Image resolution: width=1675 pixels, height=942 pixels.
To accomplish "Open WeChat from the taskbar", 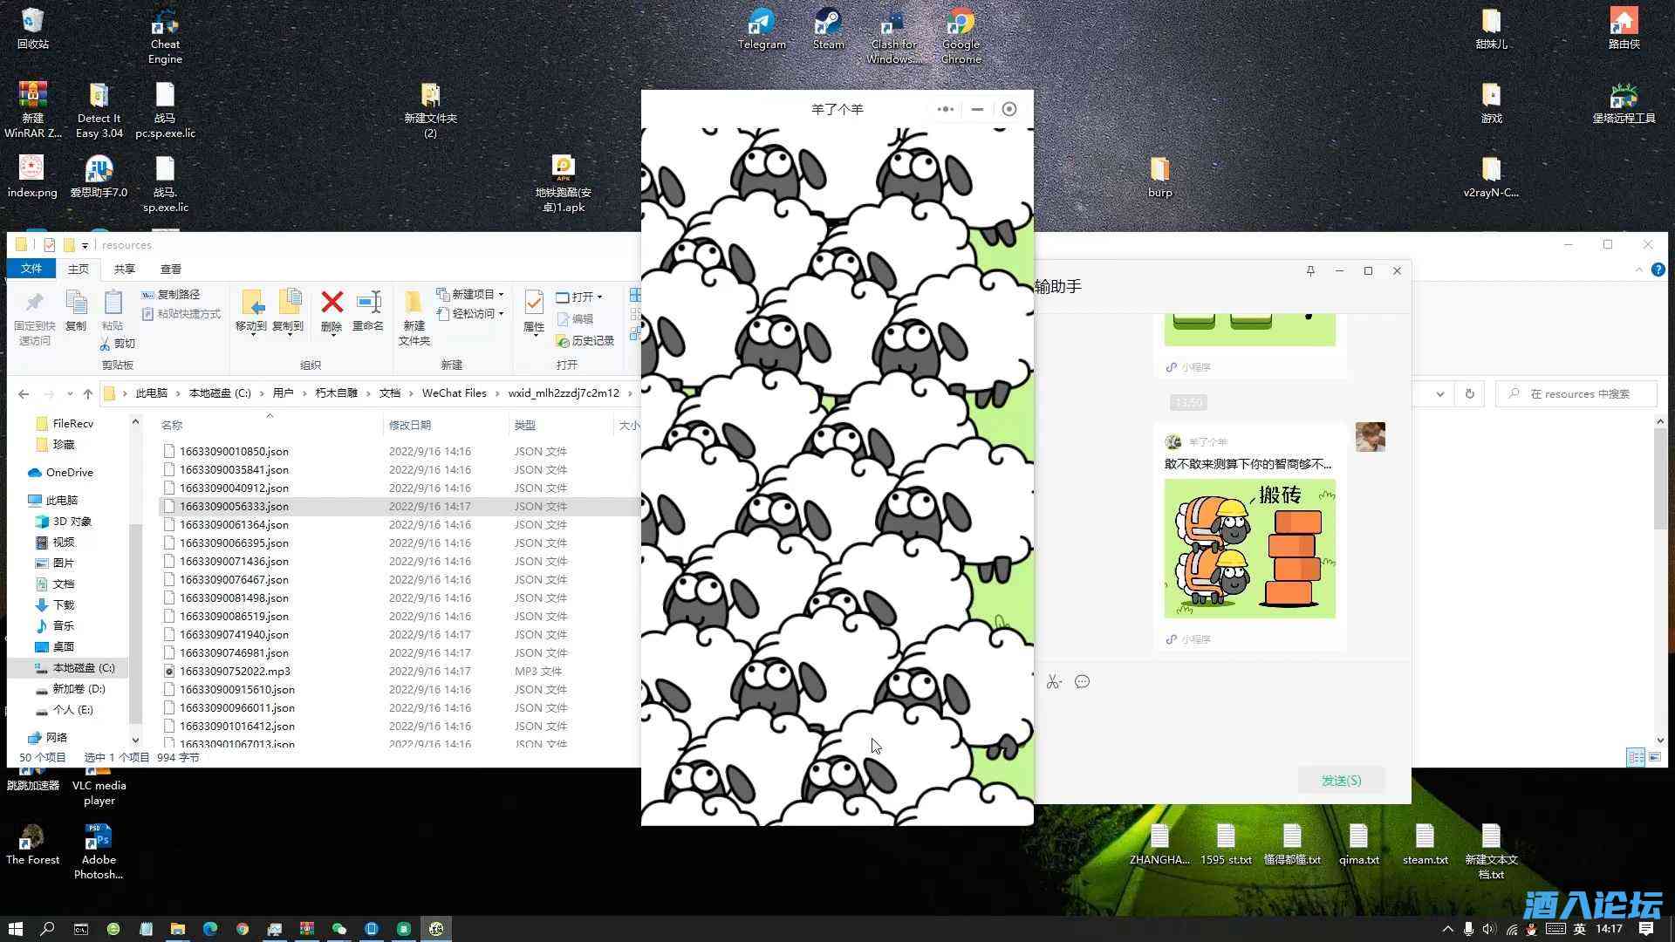I will 339,929.
